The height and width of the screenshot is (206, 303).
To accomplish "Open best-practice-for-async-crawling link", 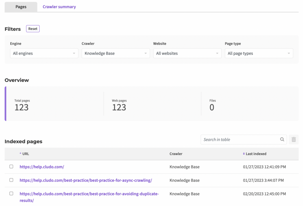I will [x=86, y=180].
